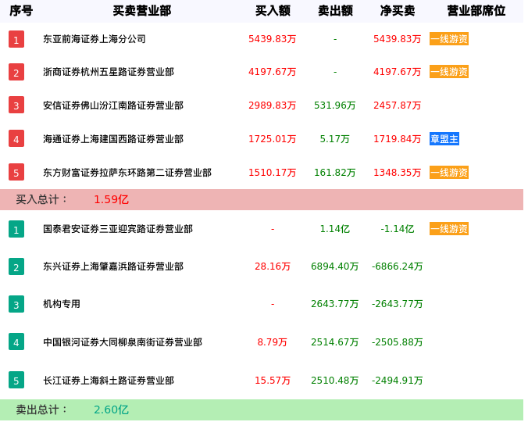Click sell amount 5.17万
528x422 pixels.
pyautogui.click(x=335, y=139)
